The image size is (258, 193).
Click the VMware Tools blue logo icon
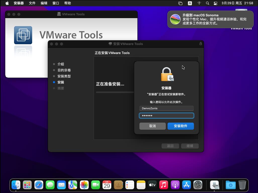(23, 35)
